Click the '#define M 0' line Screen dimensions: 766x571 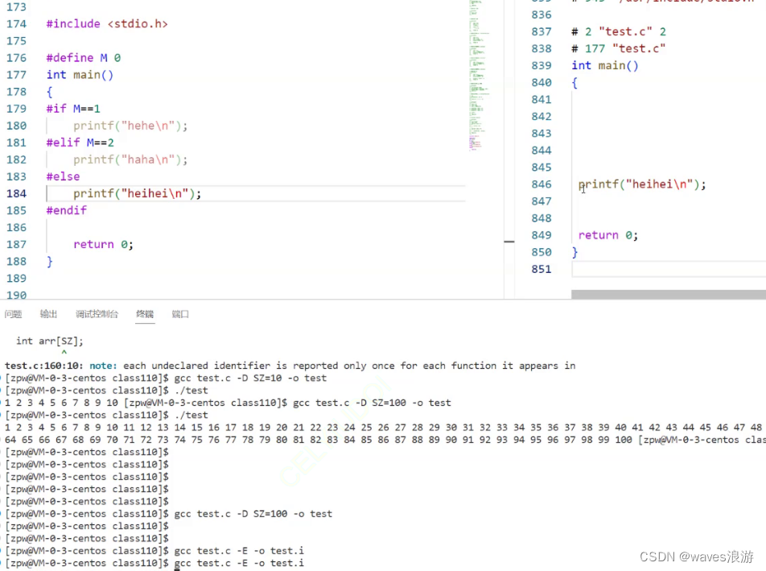click(x=84, y=58)
